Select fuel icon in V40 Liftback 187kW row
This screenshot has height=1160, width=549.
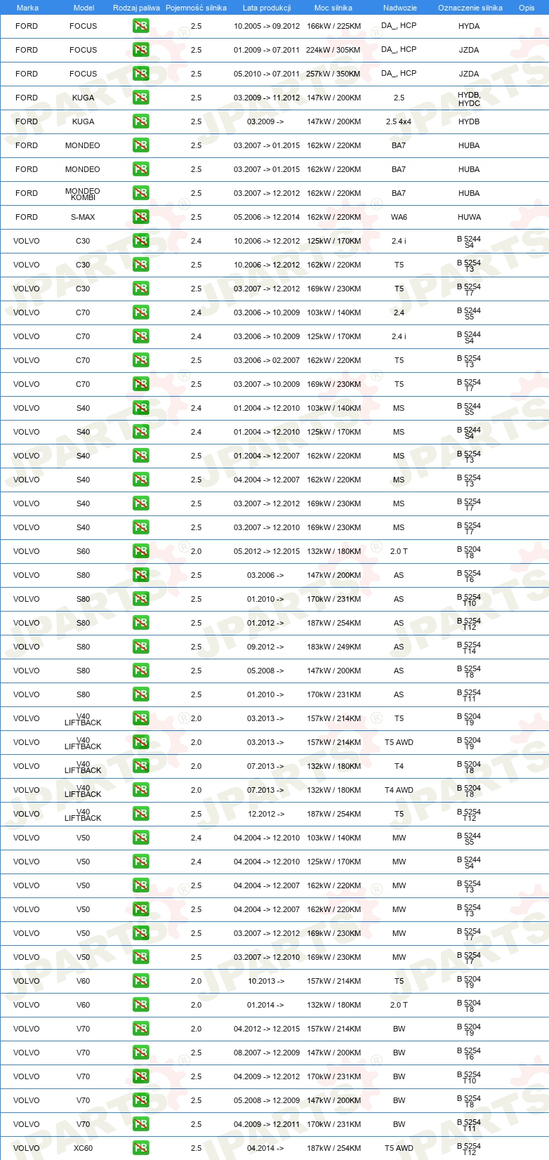tap(140, 814)
